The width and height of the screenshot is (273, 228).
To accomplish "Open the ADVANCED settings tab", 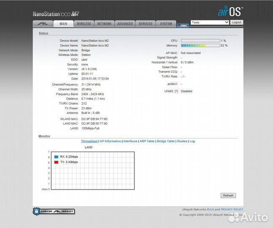I will (125, 24).
